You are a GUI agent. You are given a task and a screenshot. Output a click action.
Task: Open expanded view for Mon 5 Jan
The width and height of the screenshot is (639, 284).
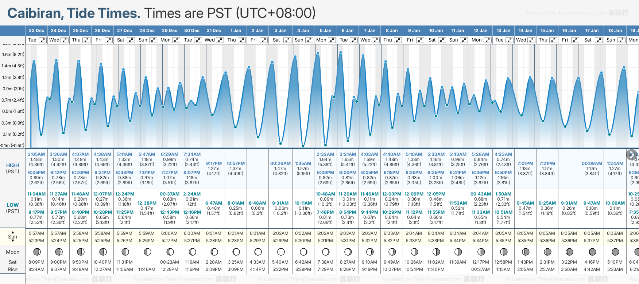pos(332,40)
